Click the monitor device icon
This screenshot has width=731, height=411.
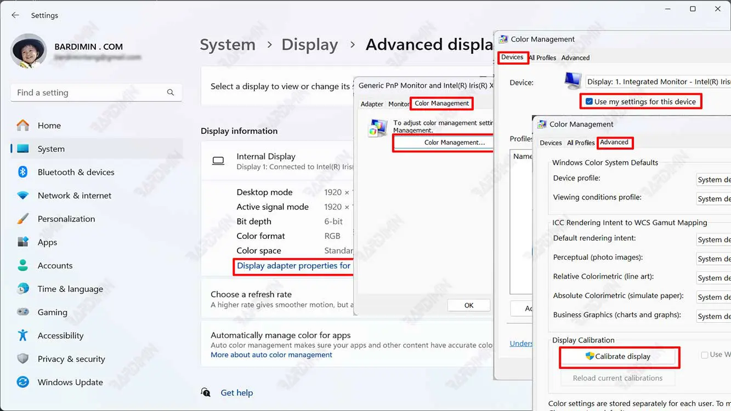[573, 81]
